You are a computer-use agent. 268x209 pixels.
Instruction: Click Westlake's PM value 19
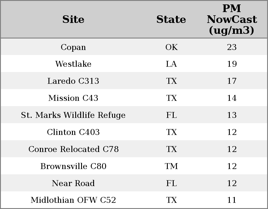[232, 64]
